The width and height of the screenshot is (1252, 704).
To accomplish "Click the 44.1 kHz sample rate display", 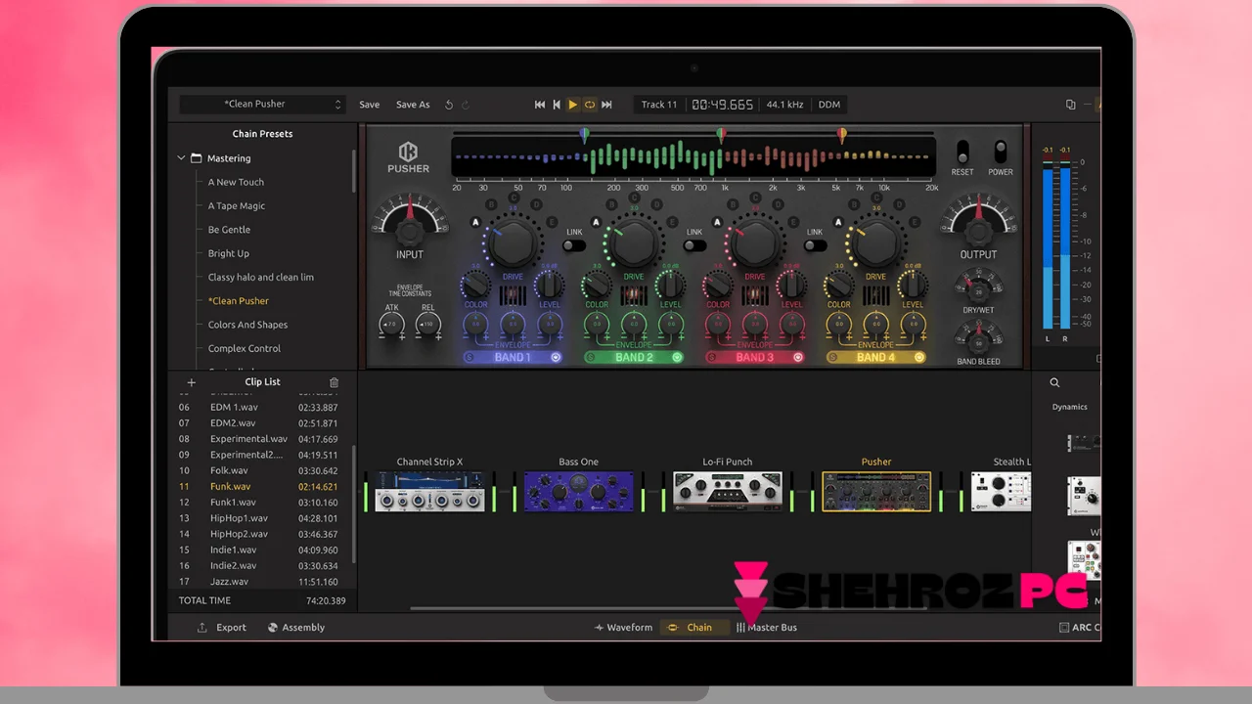I will coord(784,105).
